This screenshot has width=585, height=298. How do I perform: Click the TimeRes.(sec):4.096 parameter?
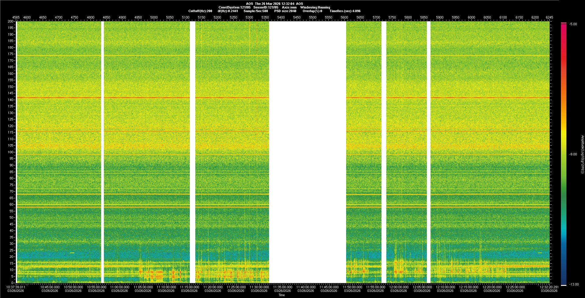pyautogui.click(x=345, y=11)
